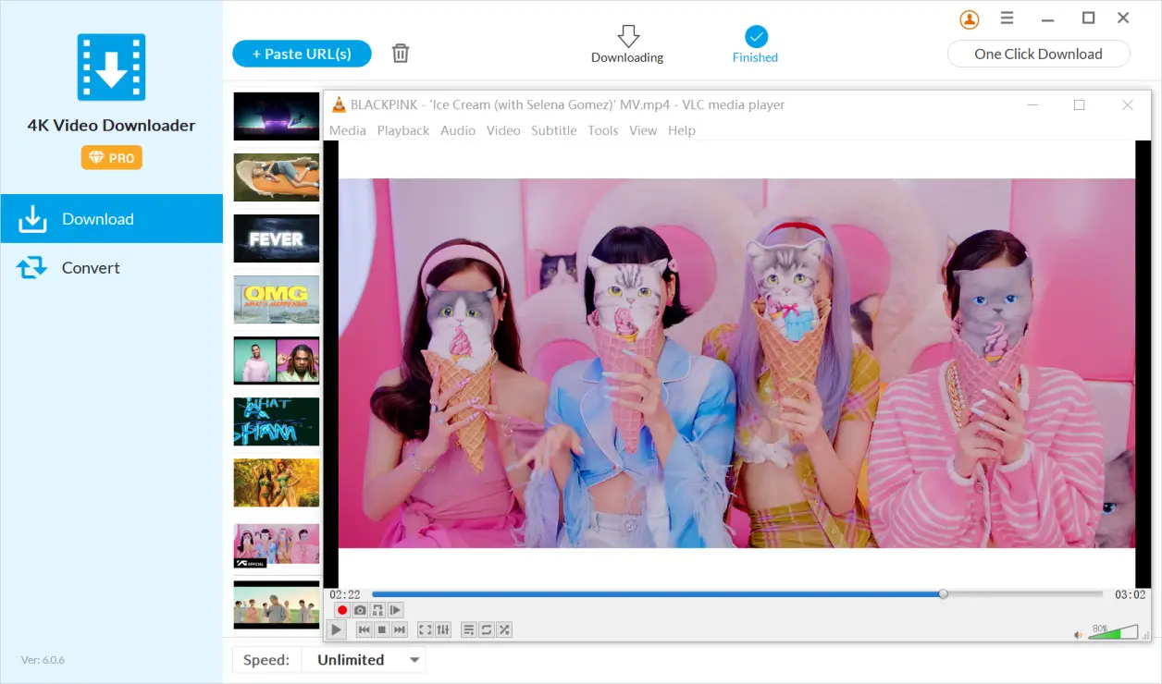
Task: Click Paste URL(s) button
Action: (302, 54)
